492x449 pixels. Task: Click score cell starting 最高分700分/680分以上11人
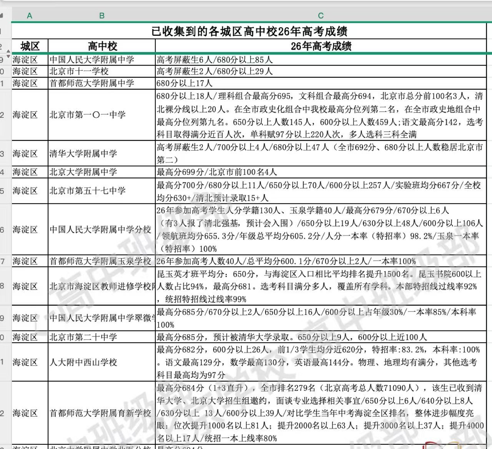[x=321, y=191]
